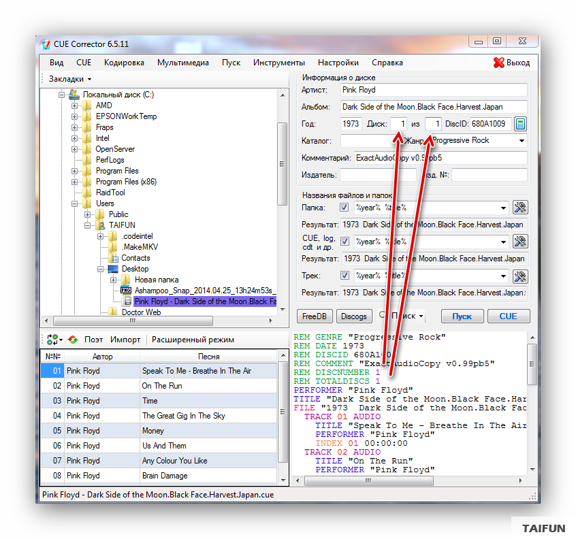Open settings tool for Папка name template
Viewport: 576px width, 539px height.
click(x=519, y=208)
